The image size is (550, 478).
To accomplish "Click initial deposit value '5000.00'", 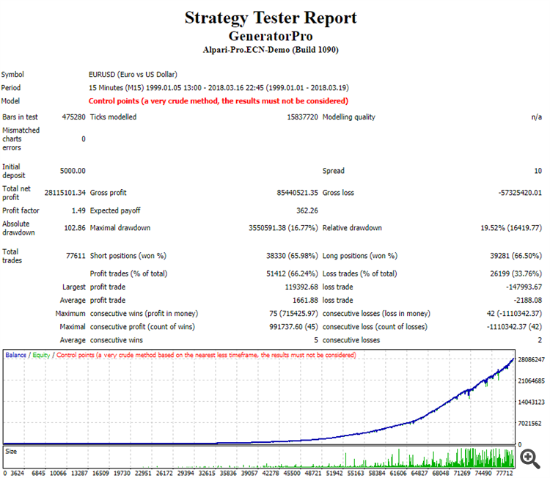I will (x=73, y=171).
